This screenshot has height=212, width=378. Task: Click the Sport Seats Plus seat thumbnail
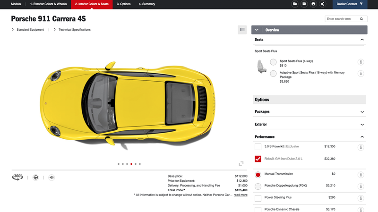click(x=262, y=67)
